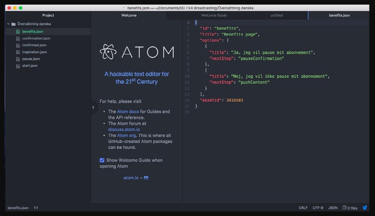The width and height of the screenshot is (375, 216).
Task: Click the 1:1 cursor position indicator
Action: 36,208
